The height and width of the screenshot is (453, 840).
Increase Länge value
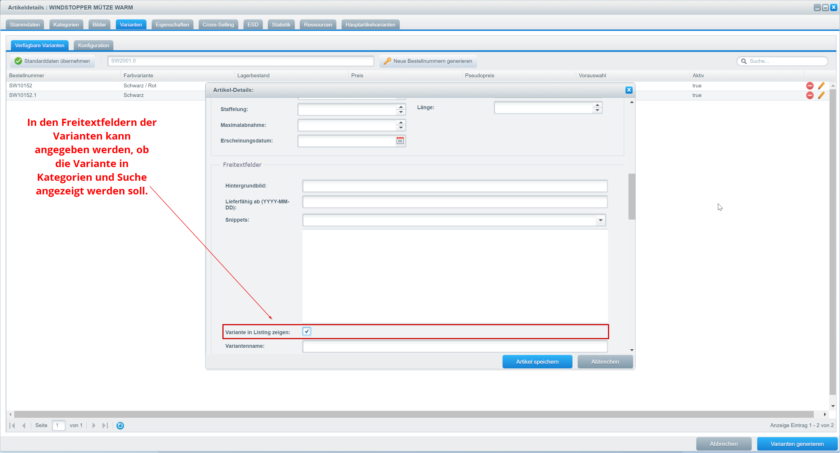point(597,105)
